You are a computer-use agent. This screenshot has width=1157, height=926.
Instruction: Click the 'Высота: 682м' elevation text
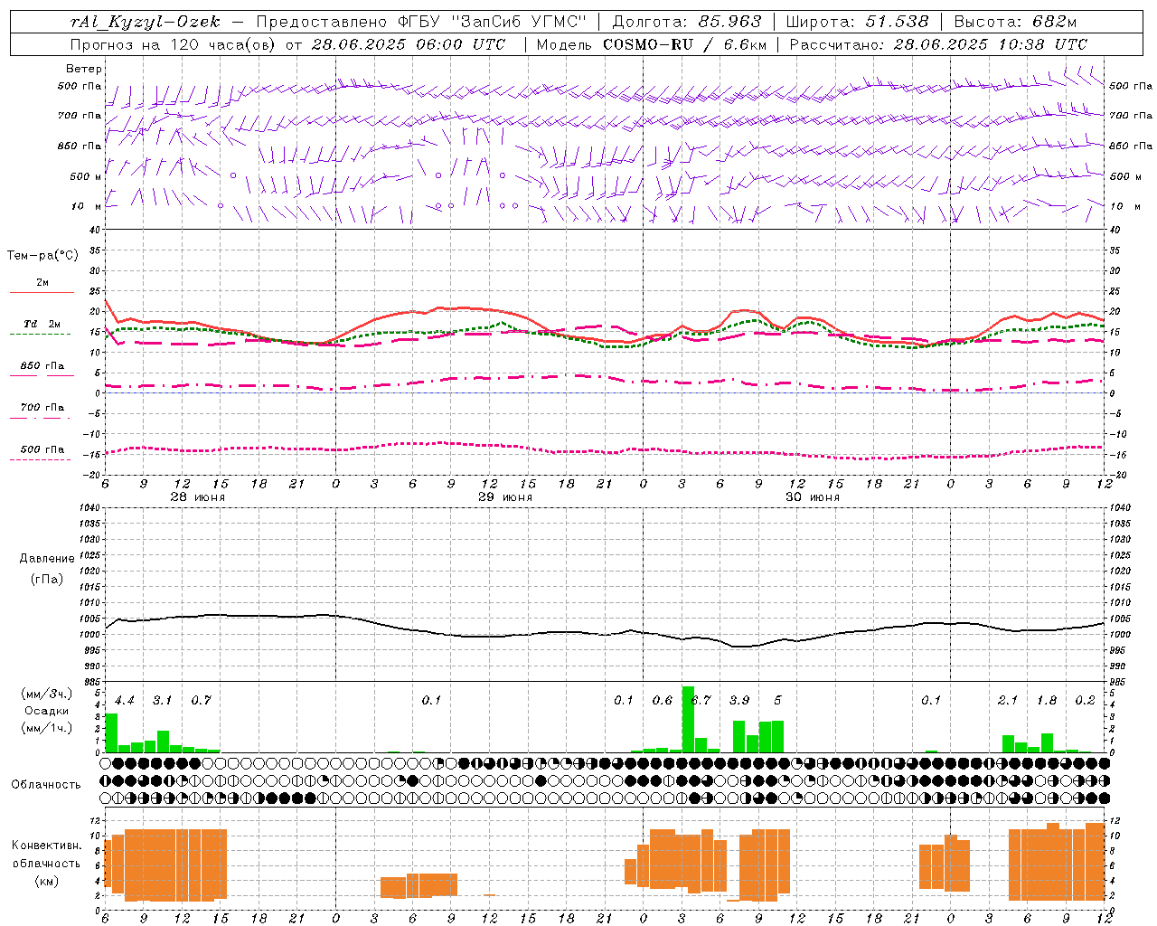[x=1015, y=22]
